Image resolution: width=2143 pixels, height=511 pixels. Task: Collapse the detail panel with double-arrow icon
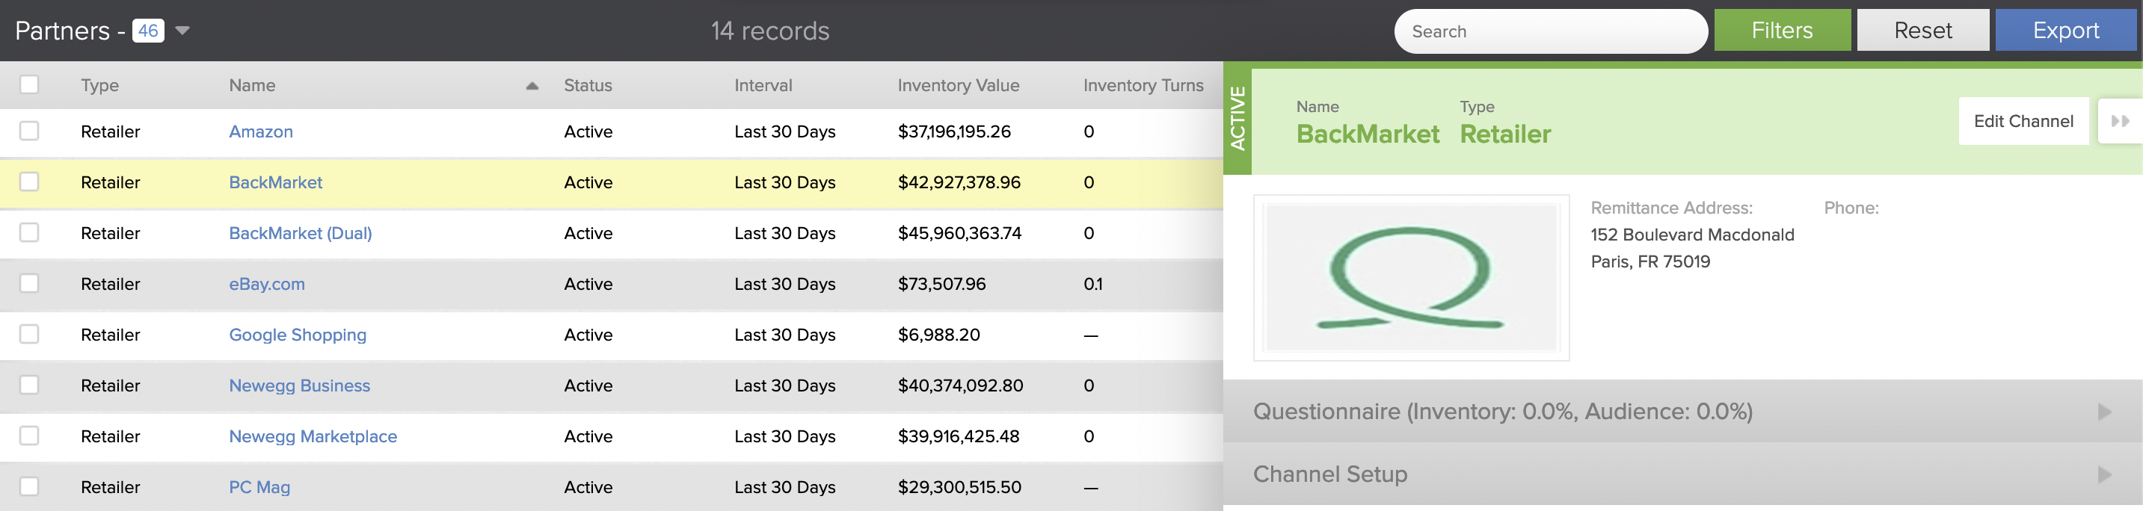point(2120,121)
